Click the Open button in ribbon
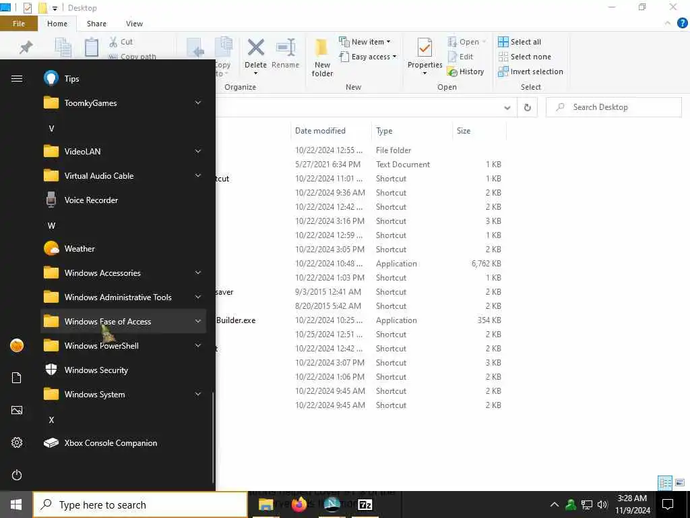This screenshot has height=518, width=690. (466, 42)
